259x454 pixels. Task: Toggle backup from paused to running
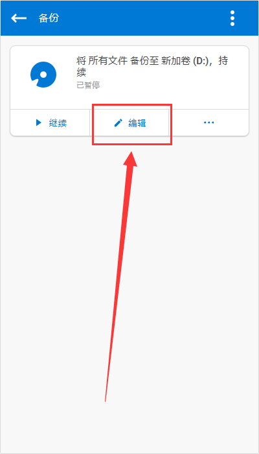tap(50, 123)
